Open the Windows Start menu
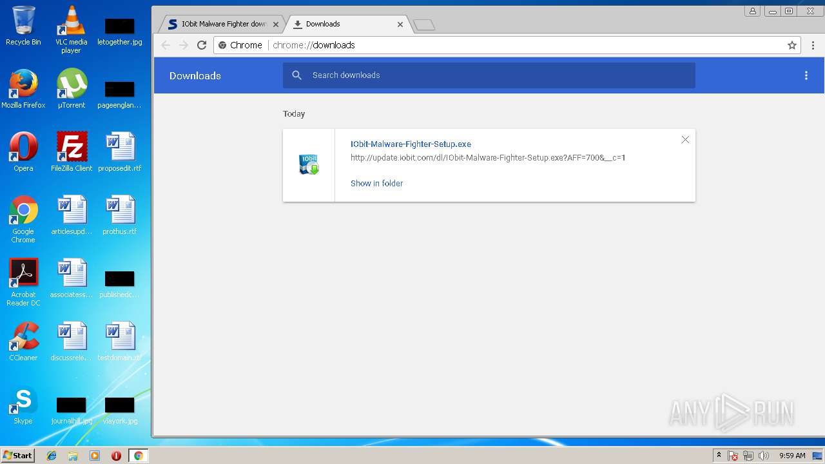The height and width of the screenshot is (464, 825). pos(17,456)
